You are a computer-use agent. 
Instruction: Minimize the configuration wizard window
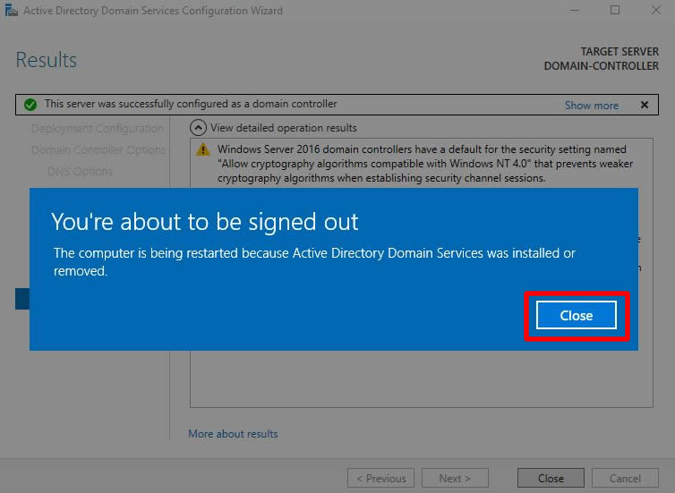pyautogui.click(x=573, y=11)
